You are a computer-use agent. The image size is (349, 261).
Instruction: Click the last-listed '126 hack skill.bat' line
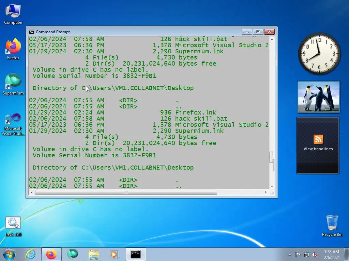click(194, 119)
